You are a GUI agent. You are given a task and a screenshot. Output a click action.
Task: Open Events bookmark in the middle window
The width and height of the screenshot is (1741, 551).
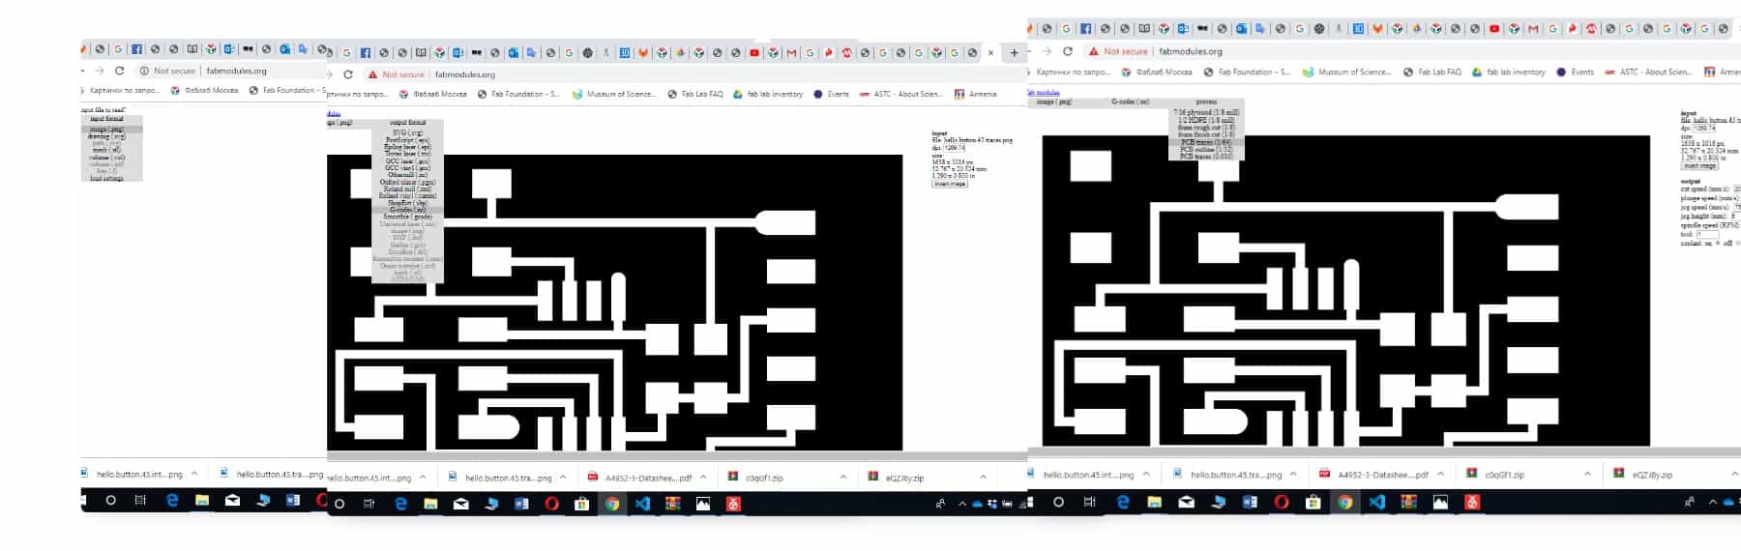(x=832, y=94)
